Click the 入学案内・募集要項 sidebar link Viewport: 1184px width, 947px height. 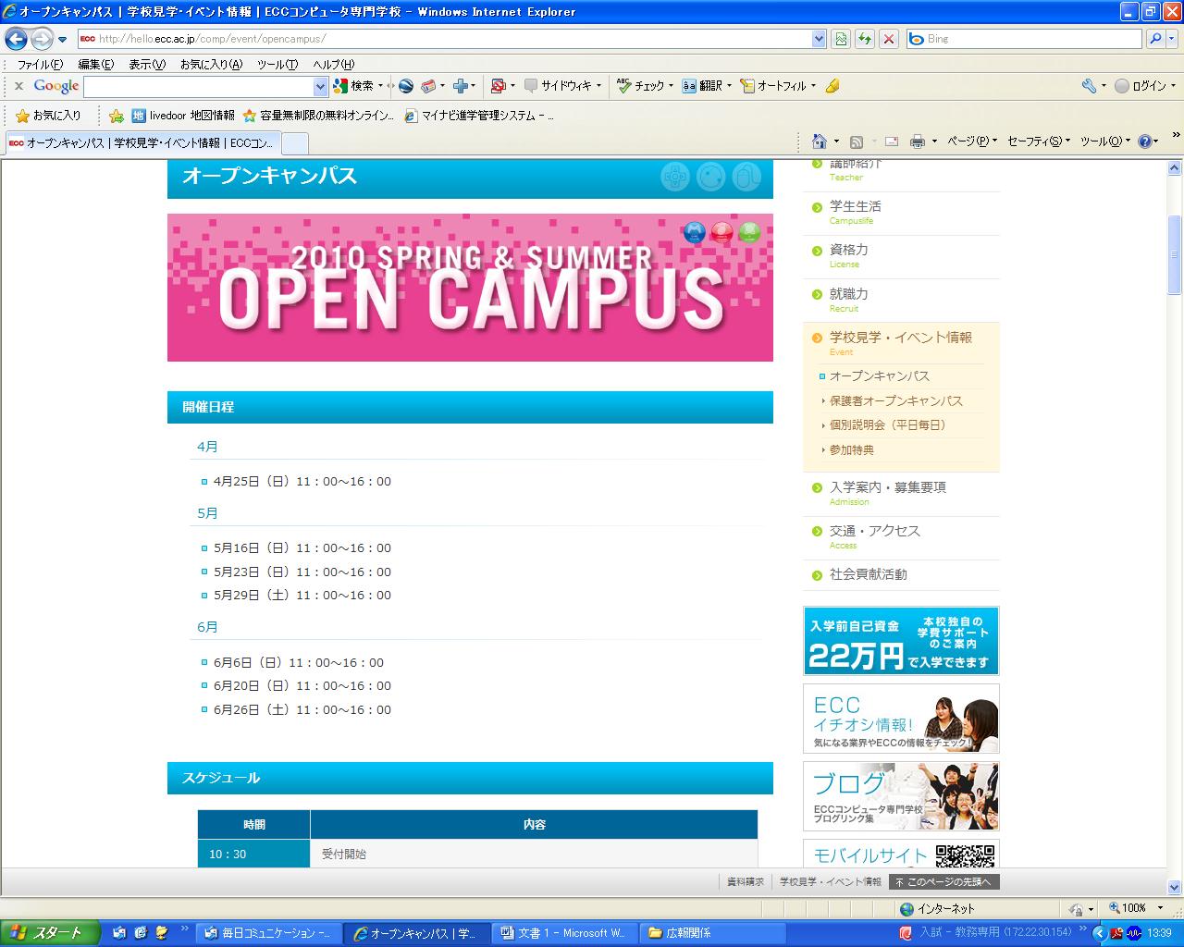click(x=887, y=487)
